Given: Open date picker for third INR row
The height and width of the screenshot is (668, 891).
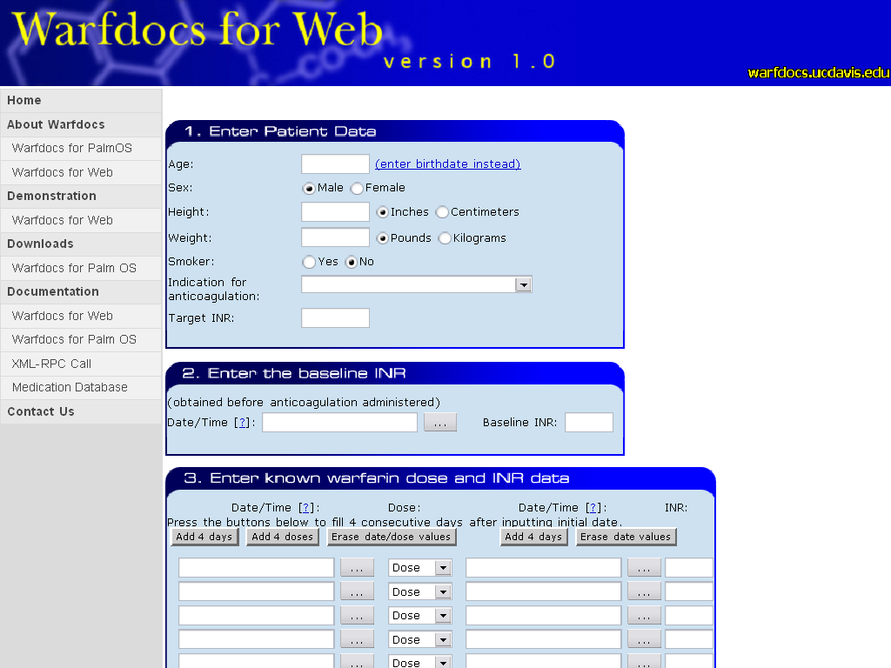Looking at the screenshot, I should click(644, 616).
